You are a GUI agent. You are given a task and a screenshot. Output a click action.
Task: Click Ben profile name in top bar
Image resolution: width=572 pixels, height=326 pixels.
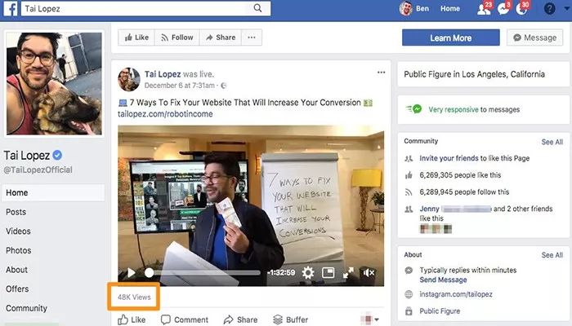coord(422,9)
